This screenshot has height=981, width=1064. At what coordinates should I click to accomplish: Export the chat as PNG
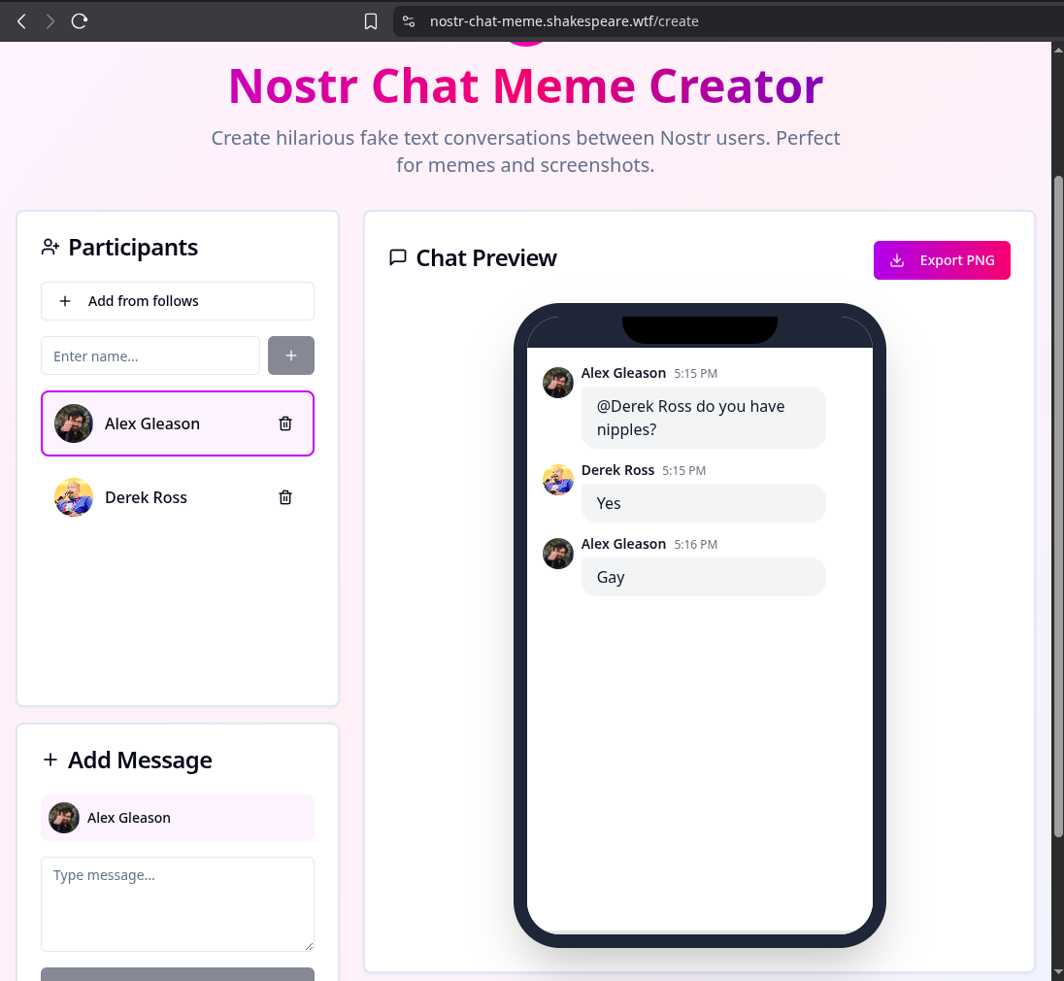coord(942,260)
